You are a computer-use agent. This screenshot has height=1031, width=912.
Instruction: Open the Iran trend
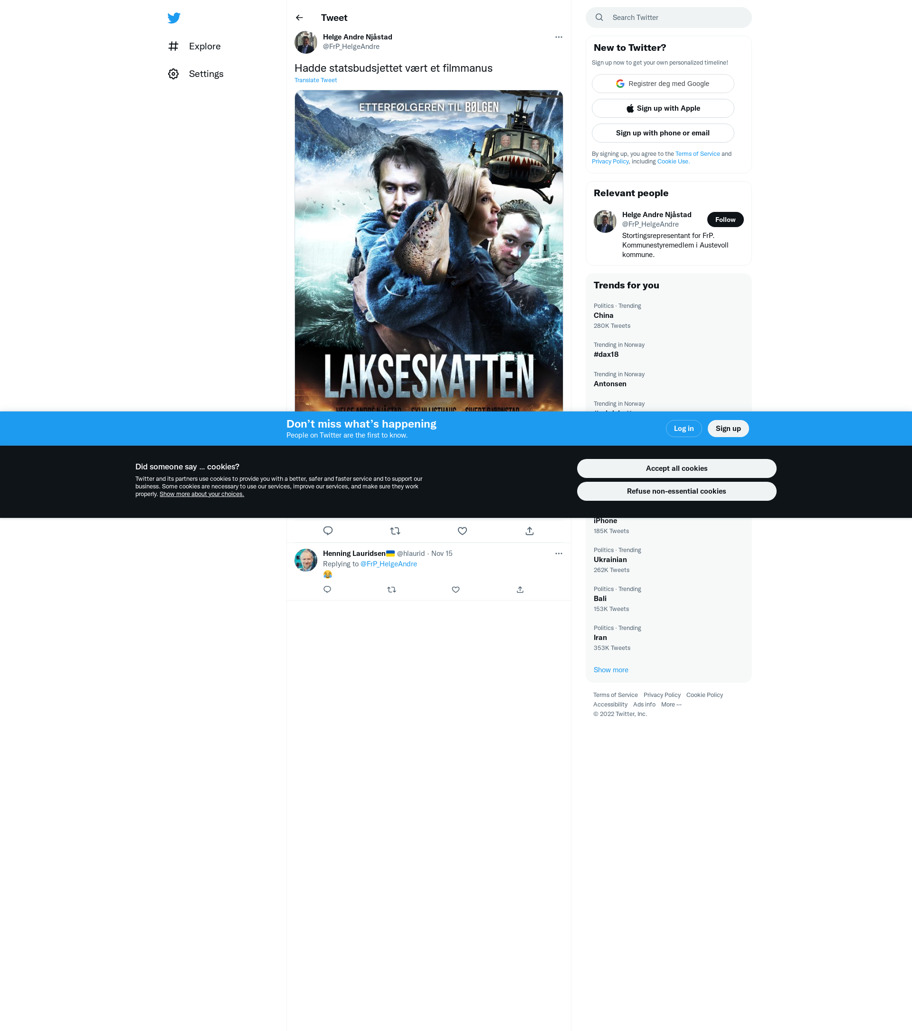668,638
